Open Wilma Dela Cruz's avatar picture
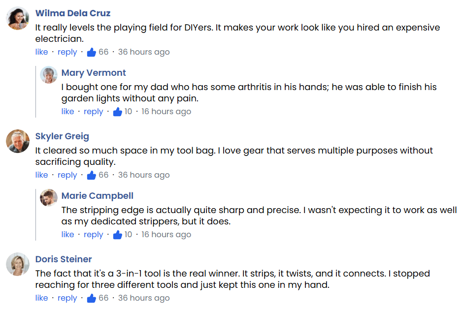Viewport: 464px width, 309px height. (x=18, y=18)
